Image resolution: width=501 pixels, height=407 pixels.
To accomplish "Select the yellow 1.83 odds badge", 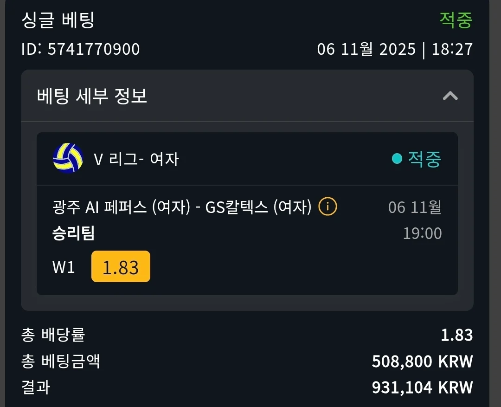I will (121, 267).
